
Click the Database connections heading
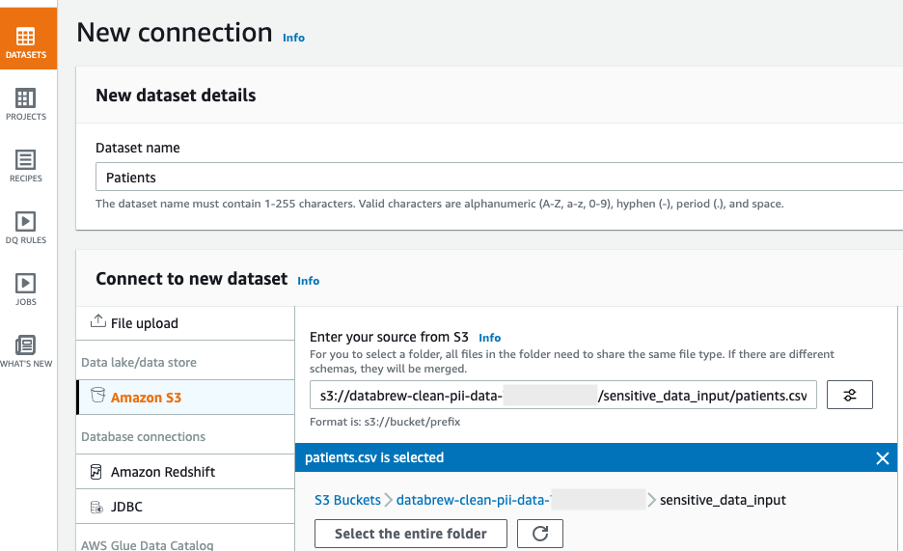pos(143,436)
